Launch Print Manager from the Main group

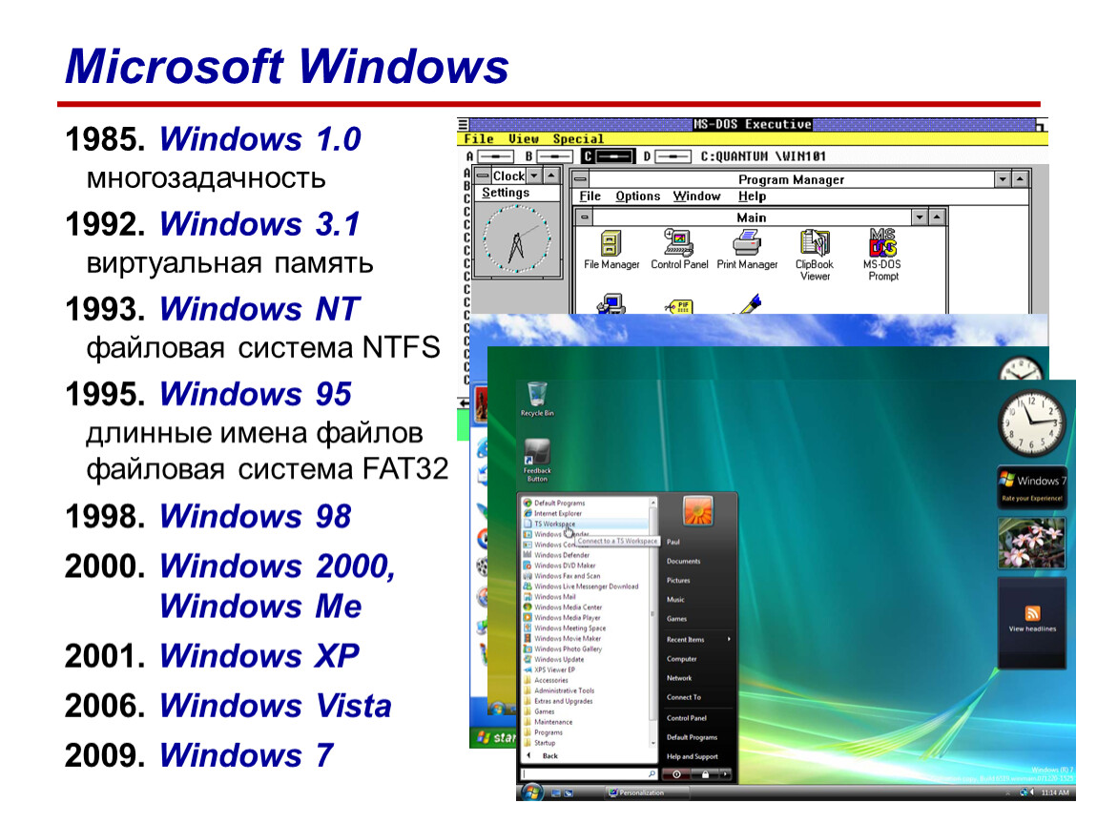(747, 250)
